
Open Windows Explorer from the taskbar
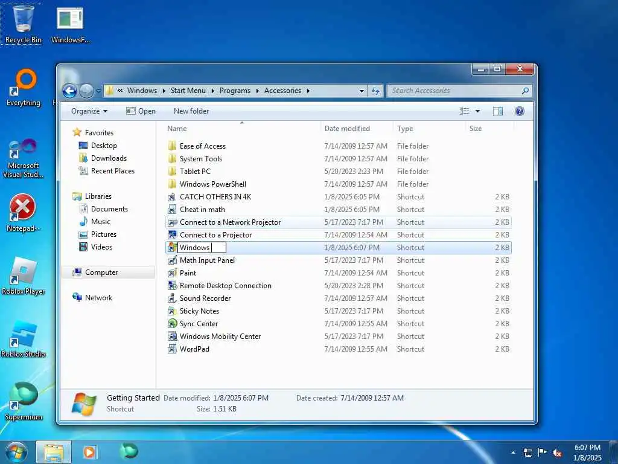click(x=54, y=452)
